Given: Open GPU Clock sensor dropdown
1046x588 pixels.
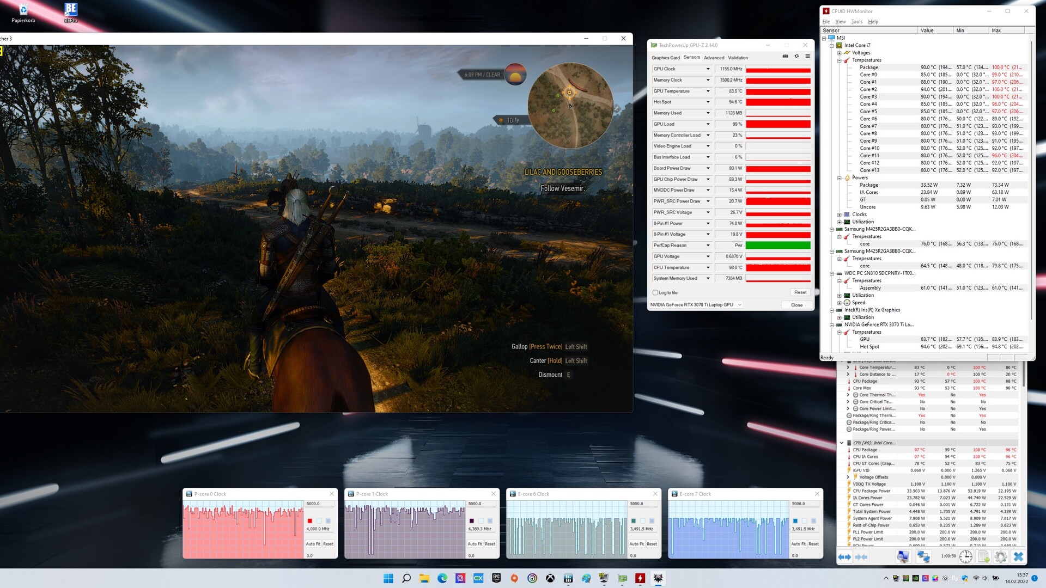Looking at the screenshot, I should point(708,69).
